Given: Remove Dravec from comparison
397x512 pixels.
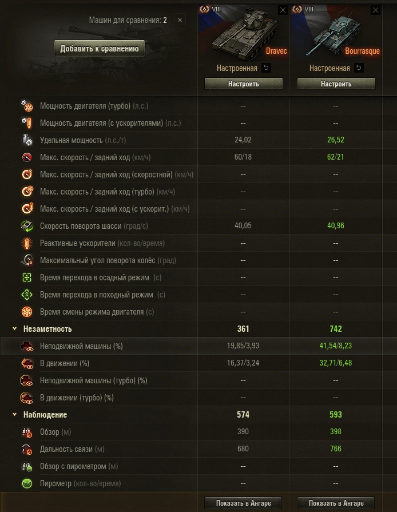Looking at the screenshot, I should click(x=283, y=10).
